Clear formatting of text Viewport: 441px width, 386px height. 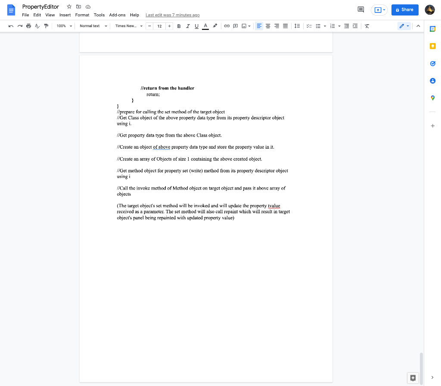366,26
